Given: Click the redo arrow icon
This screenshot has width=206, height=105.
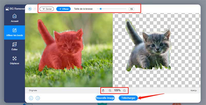Looking at the screenshot, I should click(35, 9).
